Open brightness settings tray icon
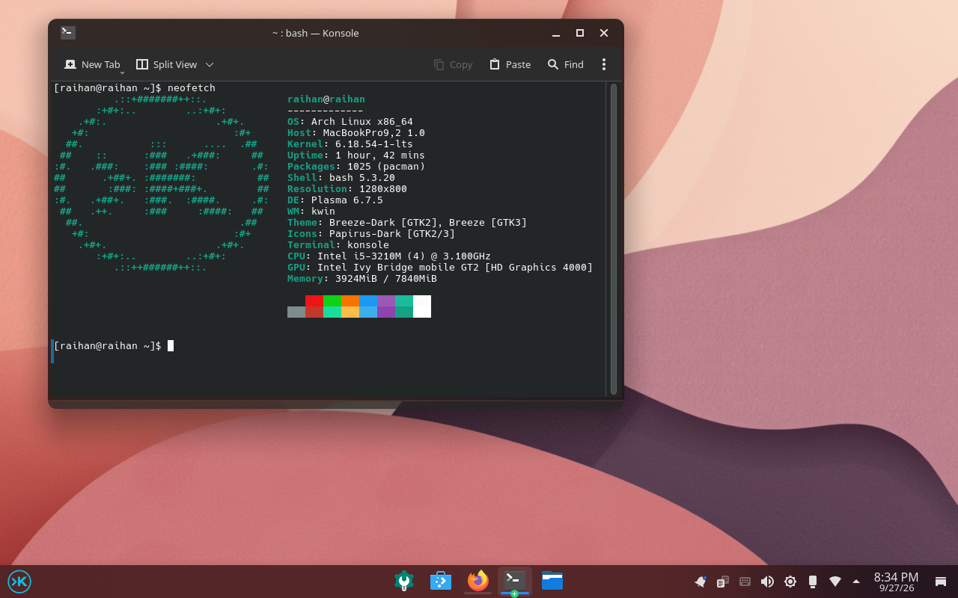 point(790,582)
